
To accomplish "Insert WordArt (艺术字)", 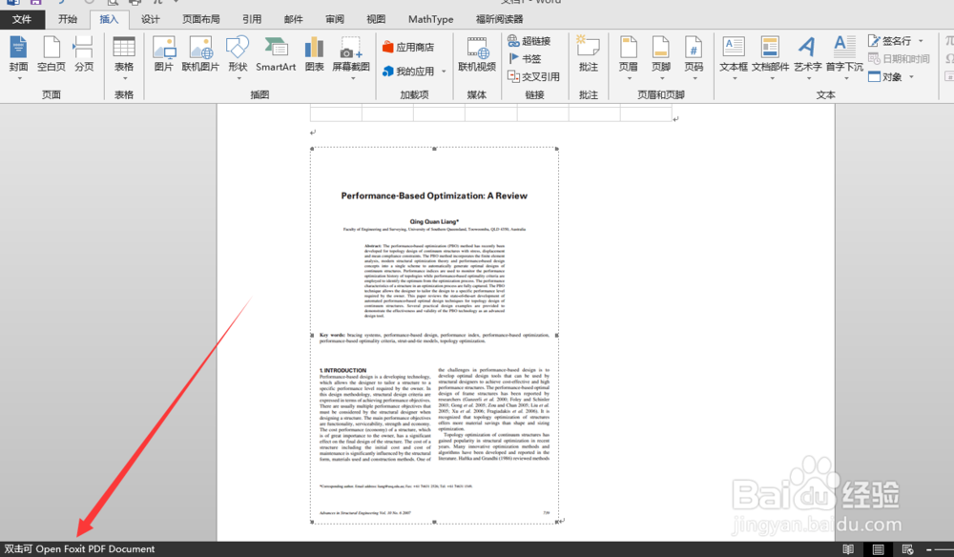I will coord(807,57).
